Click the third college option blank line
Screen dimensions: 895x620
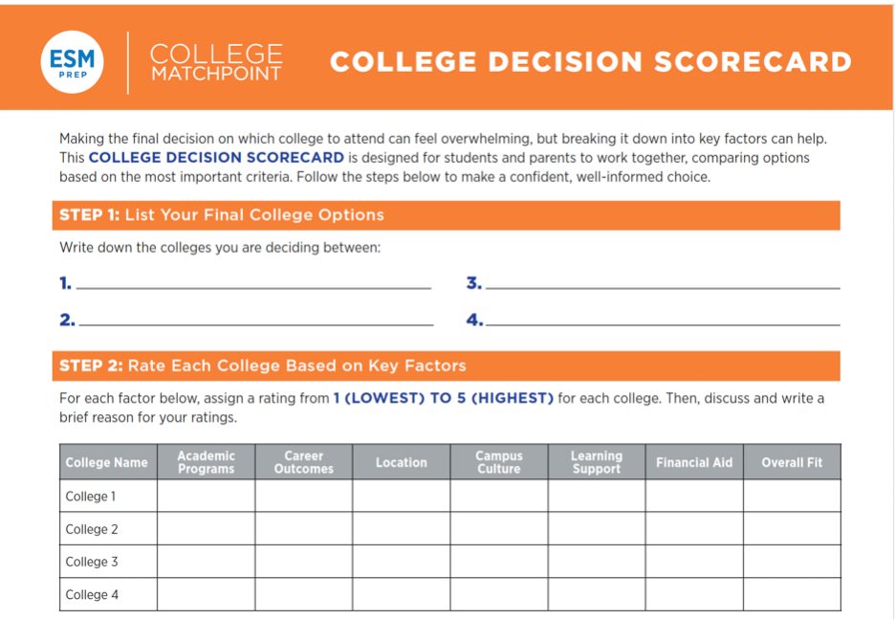663,282
